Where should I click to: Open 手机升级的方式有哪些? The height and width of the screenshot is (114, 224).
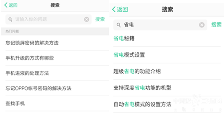(57, 58)
